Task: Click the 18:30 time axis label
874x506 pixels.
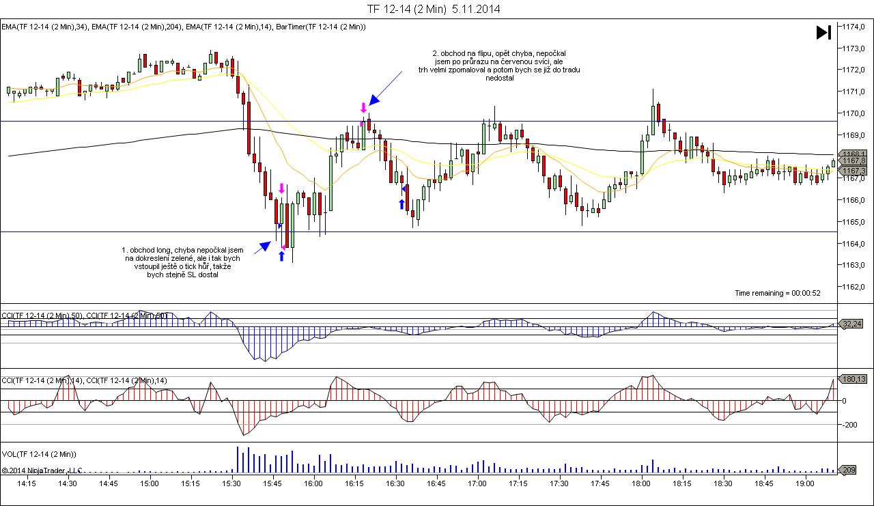Action: coord(723,483)
